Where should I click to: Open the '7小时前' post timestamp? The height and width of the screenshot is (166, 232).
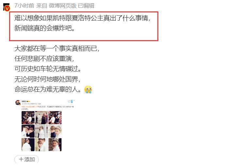click(24, 6)
